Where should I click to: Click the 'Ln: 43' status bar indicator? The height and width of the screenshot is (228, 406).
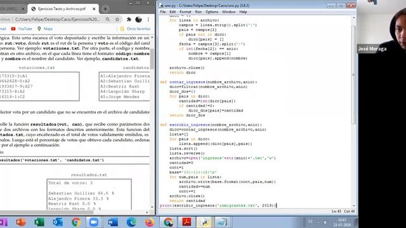(336, 211)
